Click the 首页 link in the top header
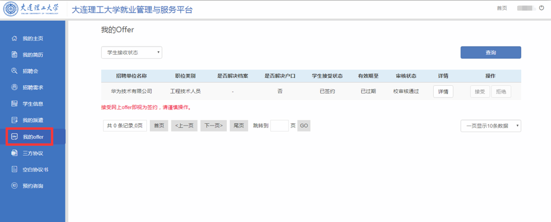Screen dimensions: 551x222 502,8
